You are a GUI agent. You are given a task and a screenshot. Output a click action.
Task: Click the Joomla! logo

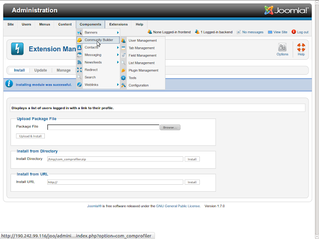(286, 10)
